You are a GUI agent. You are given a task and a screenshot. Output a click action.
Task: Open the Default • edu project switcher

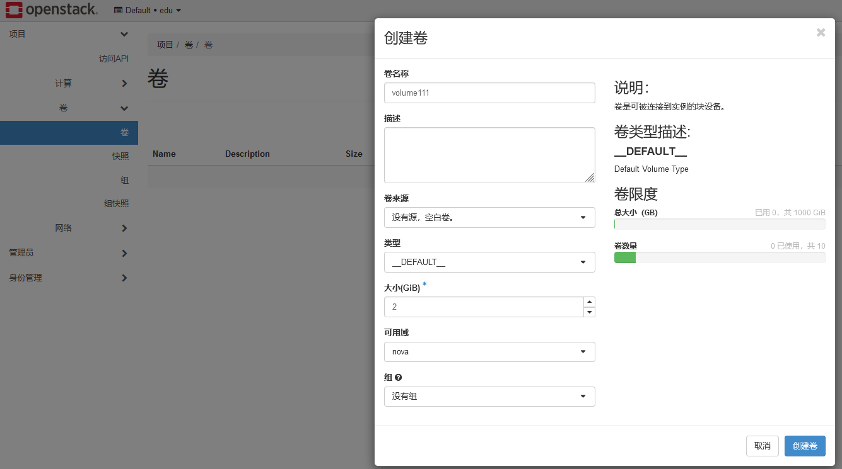tap(148, 10)
